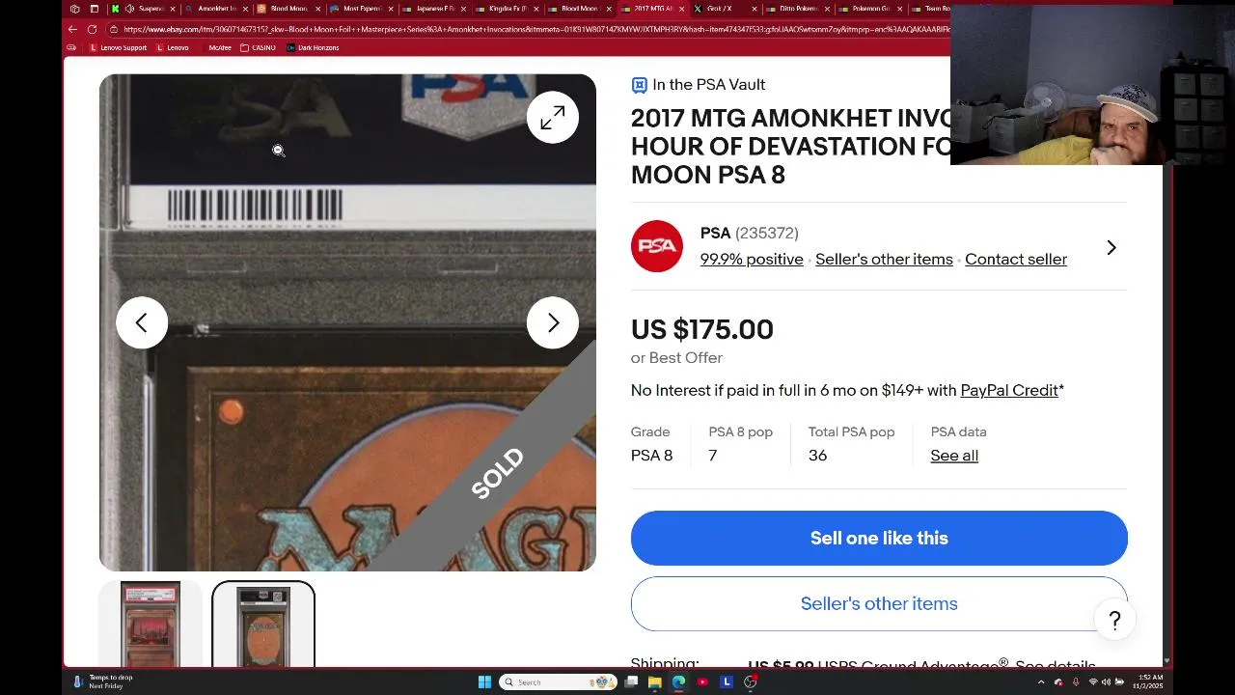Image resolution: width=1235 pixels, height=695 pixels.
Task: Show hidden system tray icons
Action: tap(1040, 681)
